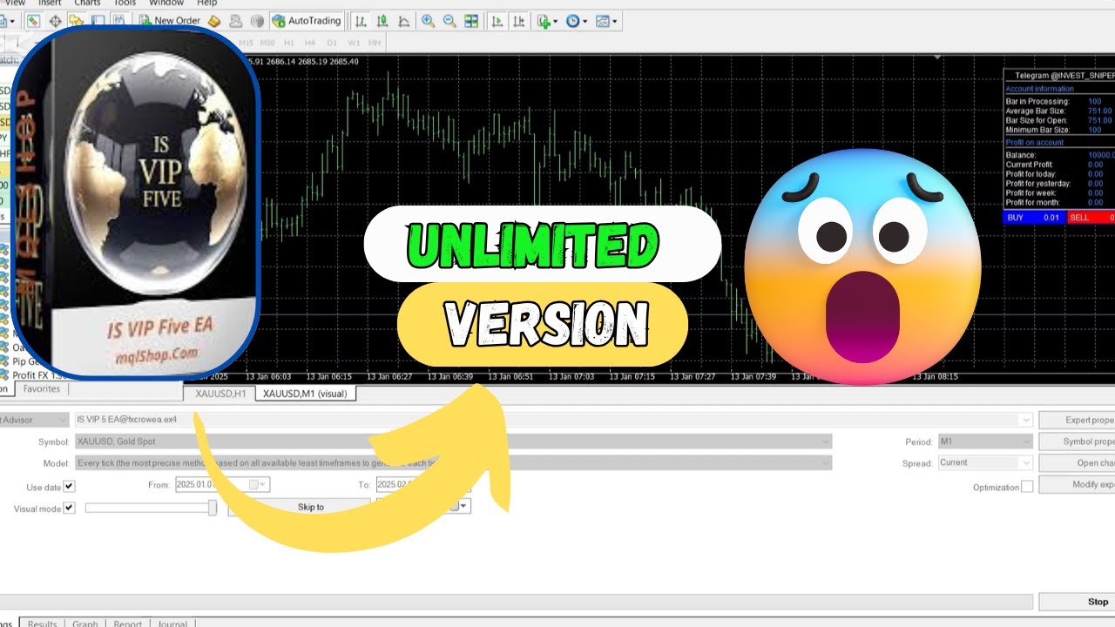Click the tester progress bar
Screen dimensions: 1115x627
click(517, 602)
